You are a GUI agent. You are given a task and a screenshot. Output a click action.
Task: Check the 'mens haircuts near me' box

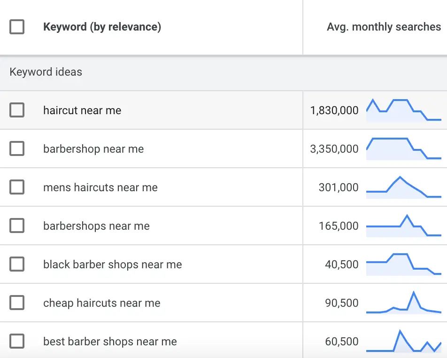[17, 187]
